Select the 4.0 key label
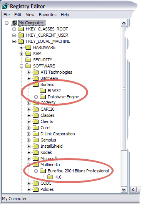144x204 pixels. 58,177
